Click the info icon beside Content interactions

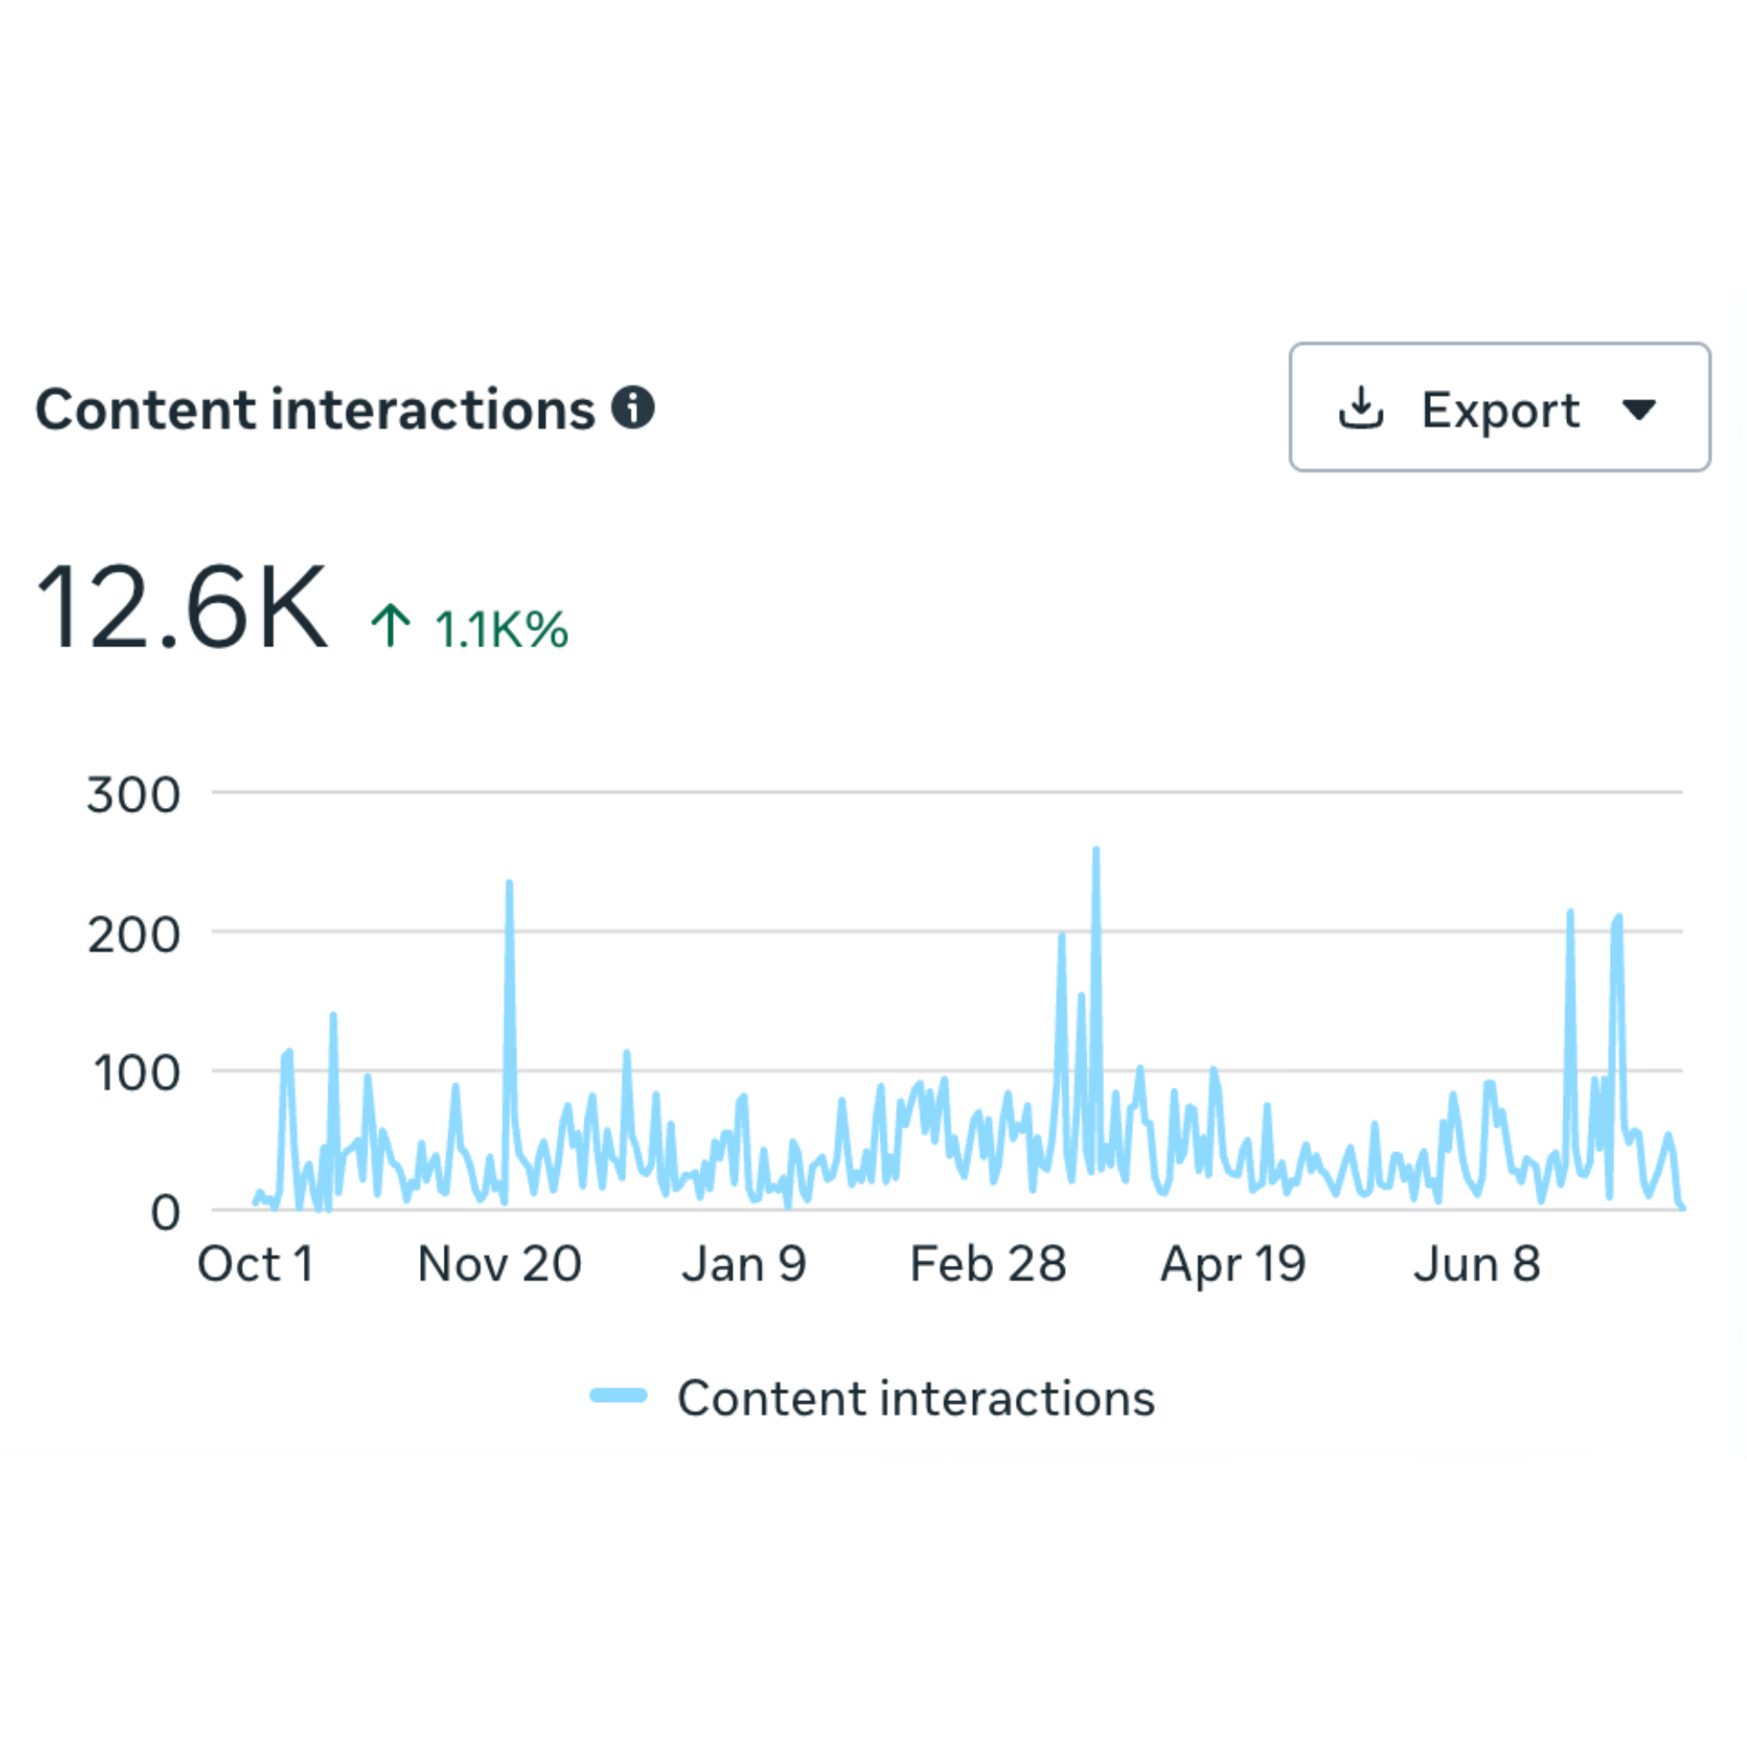tap(633, 408)
